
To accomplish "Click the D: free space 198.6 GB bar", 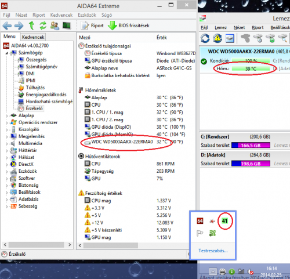I will click(251, 164).
